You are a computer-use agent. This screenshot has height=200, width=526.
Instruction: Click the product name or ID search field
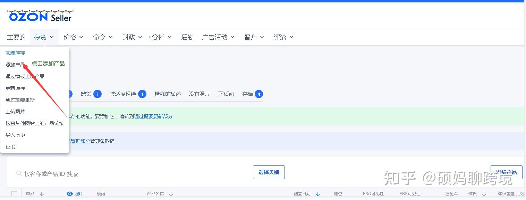[x=104, y=174]
